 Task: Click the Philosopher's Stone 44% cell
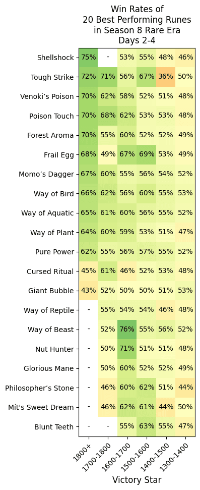click(x=185, y=388)
